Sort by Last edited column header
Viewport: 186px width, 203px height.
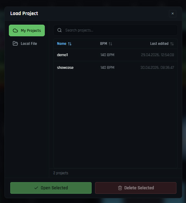(x=162, y=43)
